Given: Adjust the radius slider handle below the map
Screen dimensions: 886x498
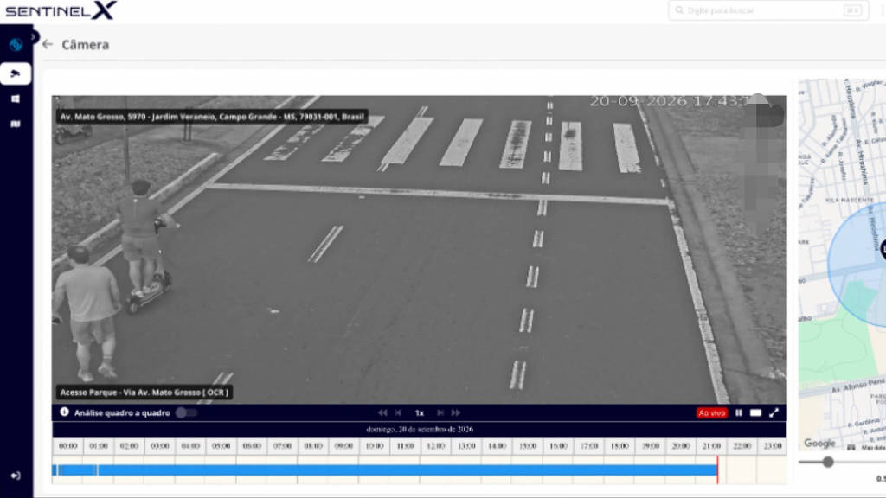Looking at the screenshot, I should pyautogui.click(x=828, y=463).
